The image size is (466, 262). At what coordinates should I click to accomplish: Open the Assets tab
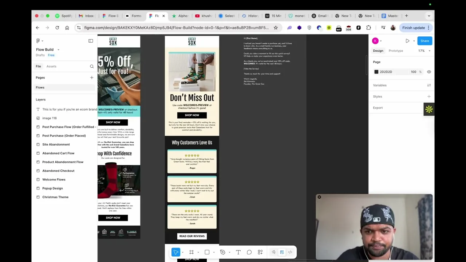51,66
